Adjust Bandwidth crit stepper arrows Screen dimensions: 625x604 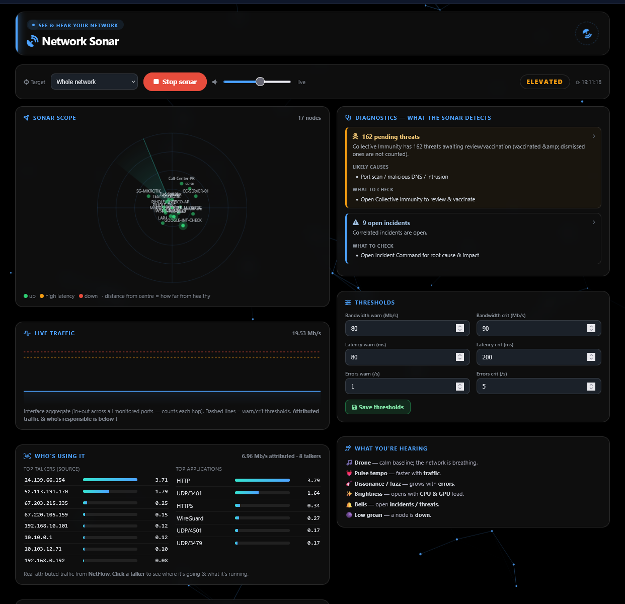pos(591,328)
